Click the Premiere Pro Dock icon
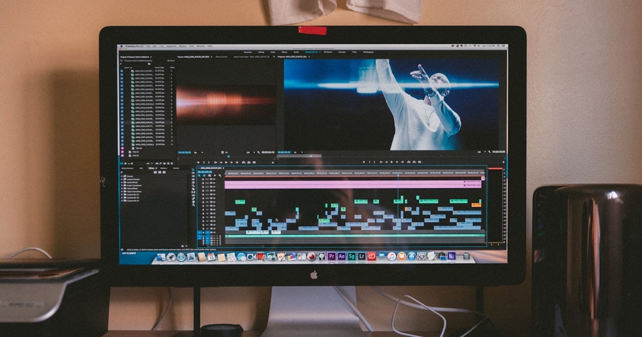Screen dimensions: 642x337 [332, 256]
